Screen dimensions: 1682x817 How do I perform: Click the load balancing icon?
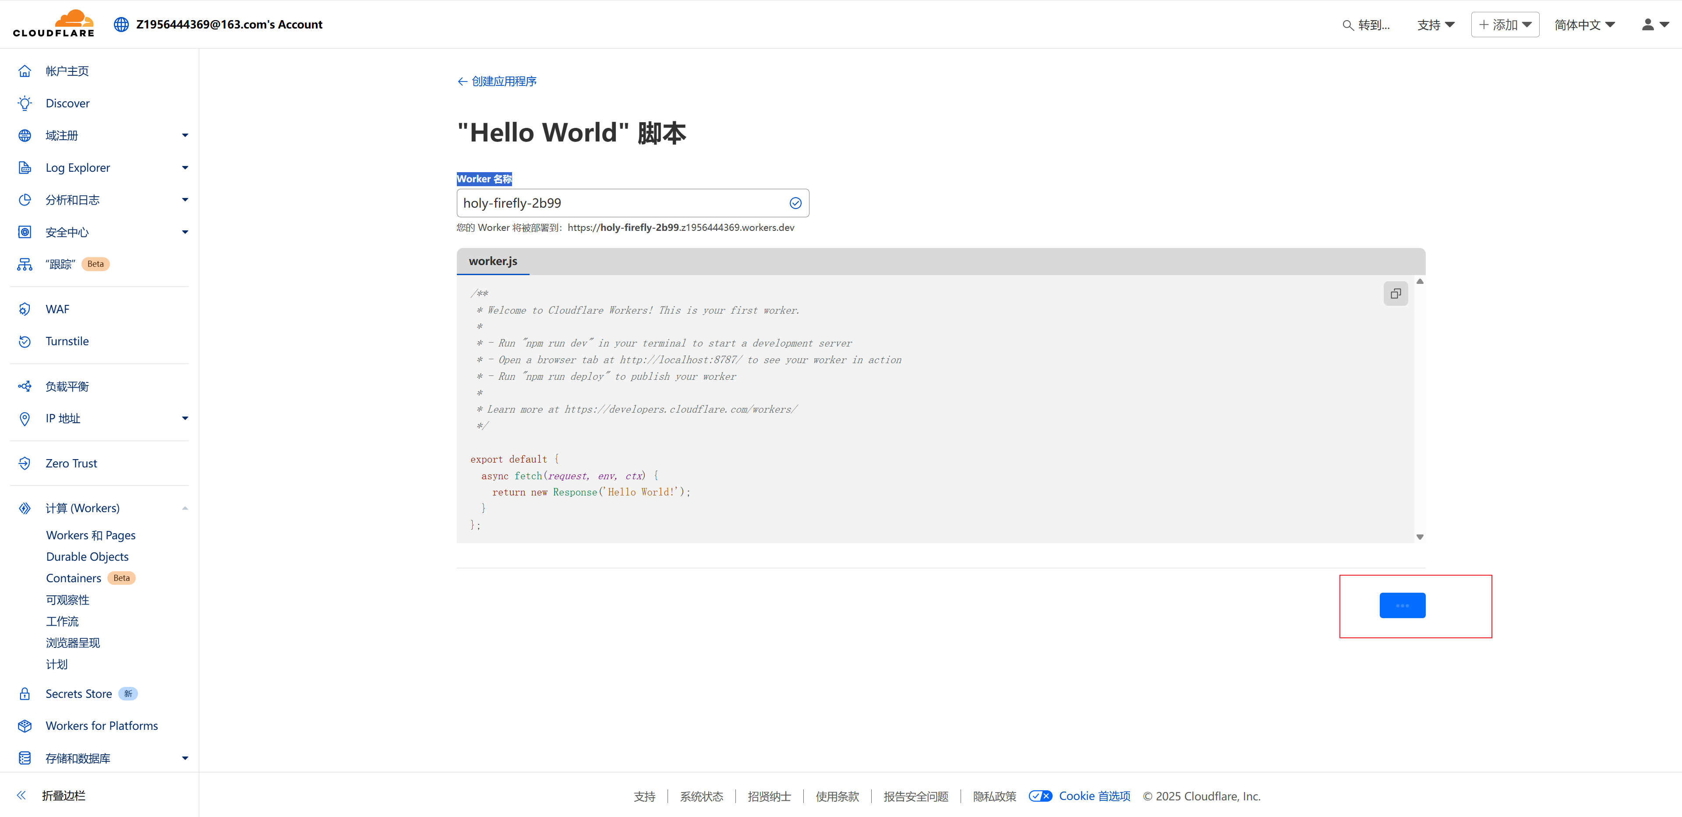[x=25, y=387]
